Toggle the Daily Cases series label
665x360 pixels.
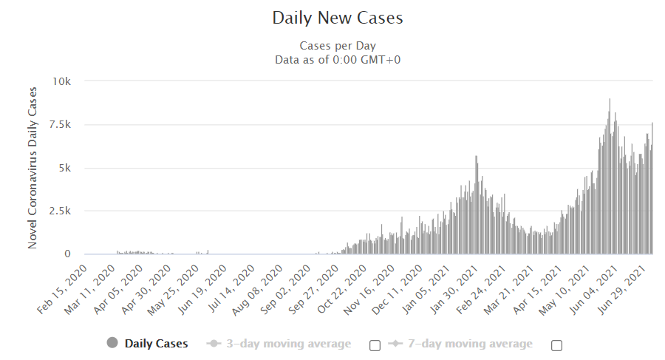(156, 344)
